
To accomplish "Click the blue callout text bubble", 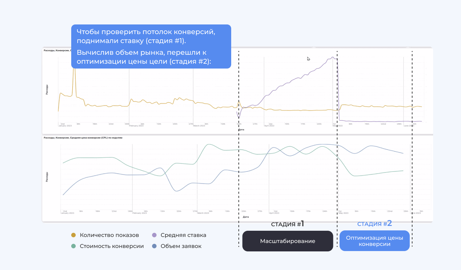I will (151, 46).
